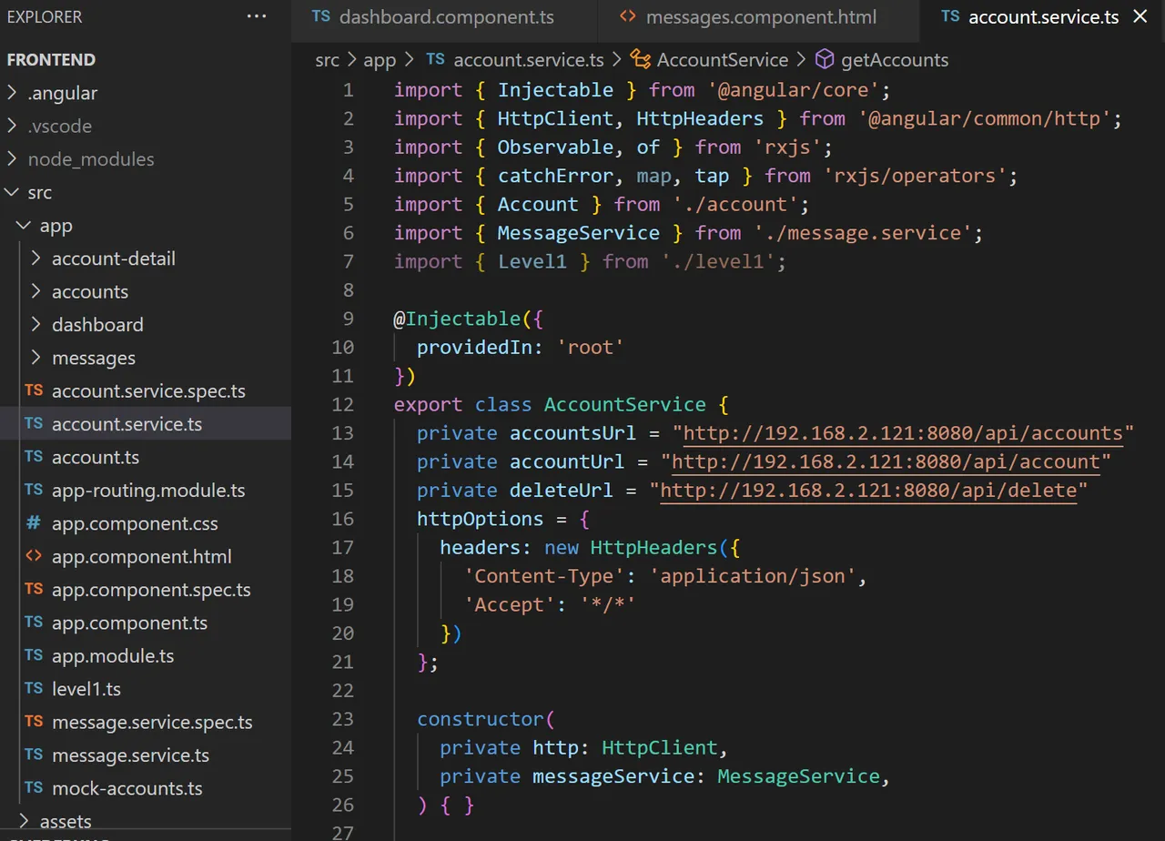
Task: Click the CSS hash icon beside app.component.css
Action: [34, 522]
